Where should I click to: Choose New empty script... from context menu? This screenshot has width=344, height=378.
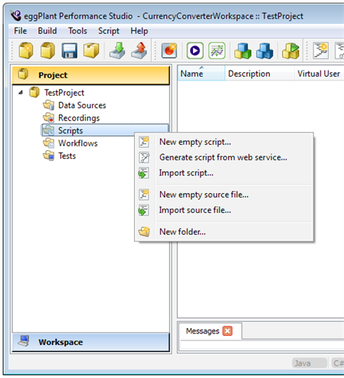[224, 142]
